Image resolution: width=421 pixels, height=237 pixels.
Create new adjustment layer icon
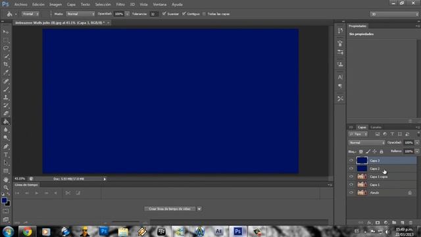point(386,223)
